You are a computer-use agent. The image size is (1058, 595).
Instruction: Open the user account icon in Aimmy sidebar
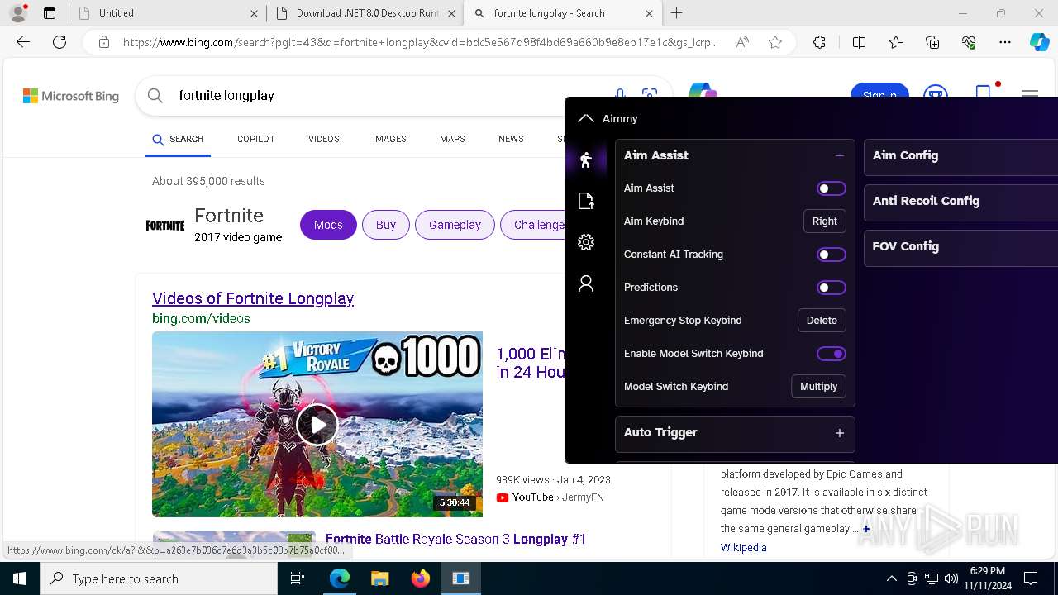(586, 283)
